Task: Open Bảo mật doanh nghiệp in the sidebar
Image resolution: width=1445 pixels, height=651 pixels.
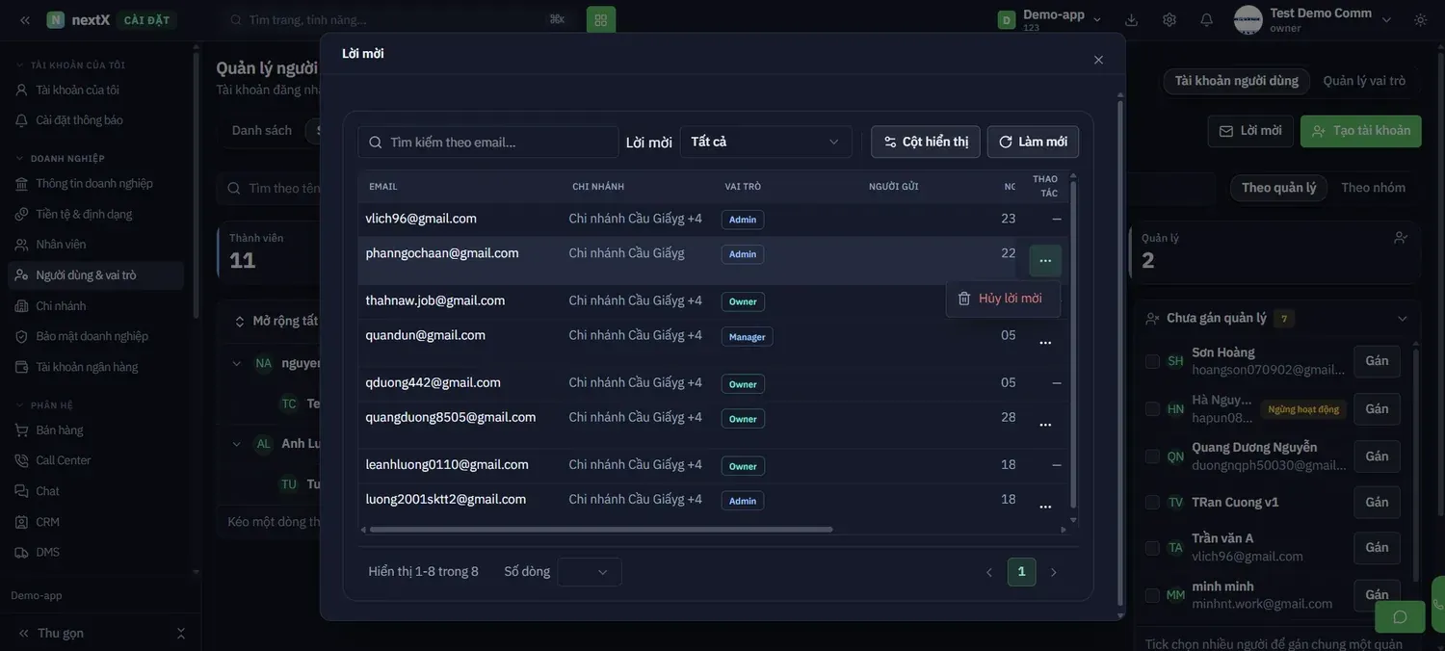Action: 96,336
